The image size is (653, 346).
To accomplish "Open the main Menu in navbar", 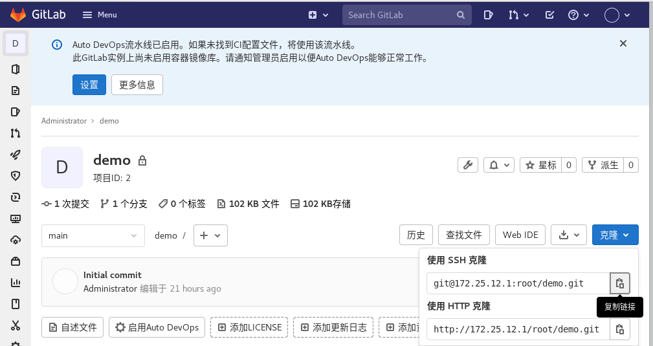I will coord(100,15).
